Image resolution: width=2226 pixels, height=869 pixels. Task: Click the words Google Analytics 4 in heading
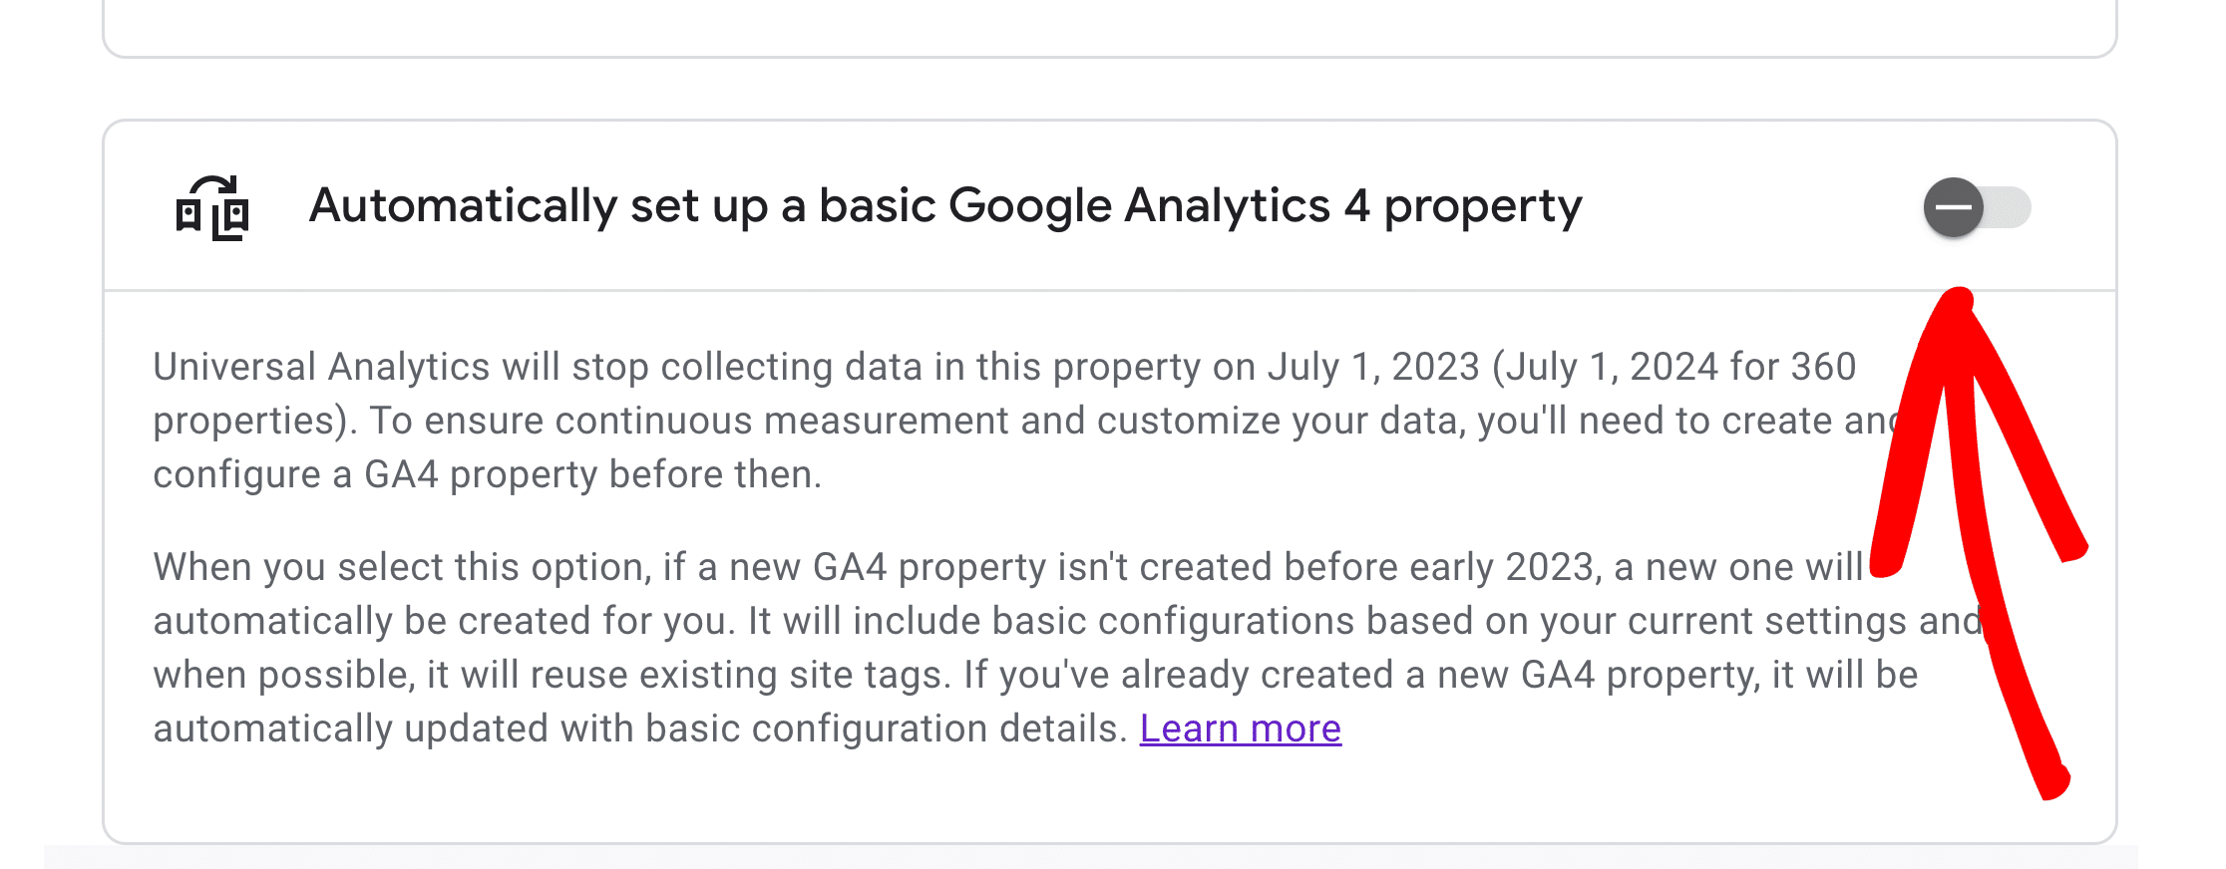pyautogui.click(x=1159, y=206)
